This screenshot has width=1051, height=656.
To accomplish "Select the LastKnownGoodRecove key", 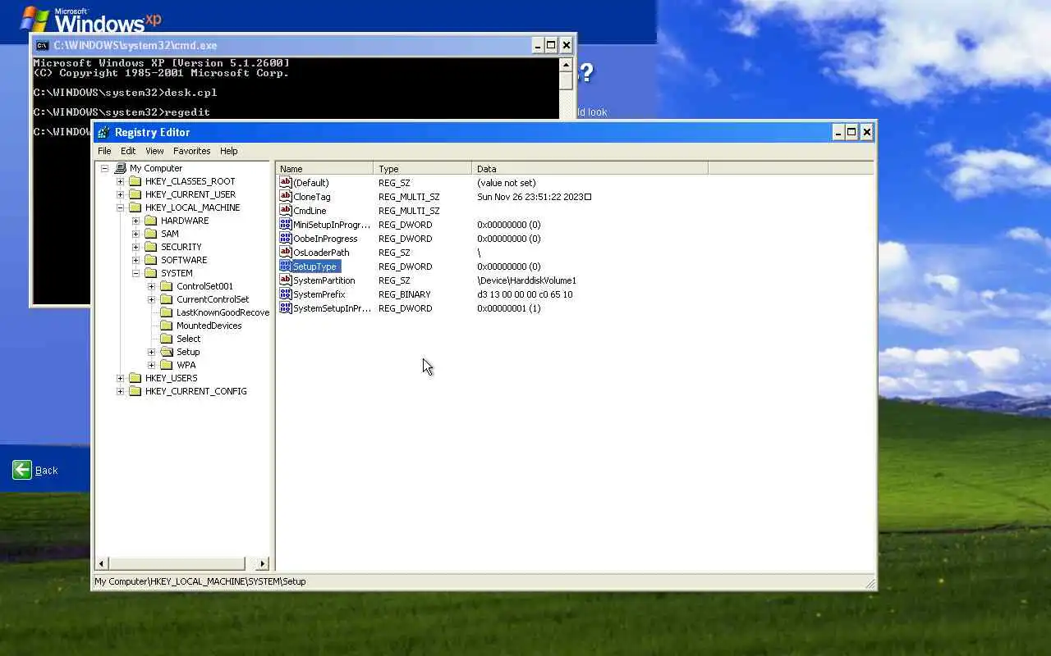I will click(223, 312).
